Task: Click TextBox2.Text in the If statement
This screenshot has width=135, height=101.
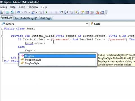Action: (91, 40)
